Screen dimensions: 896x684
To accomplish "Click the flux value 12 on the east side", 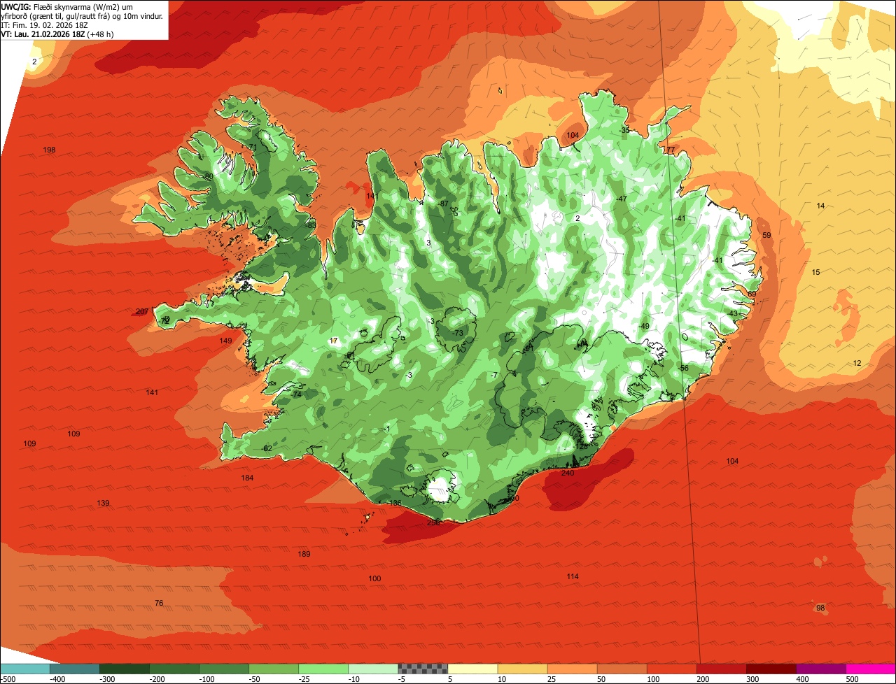I will coord(857,364).
